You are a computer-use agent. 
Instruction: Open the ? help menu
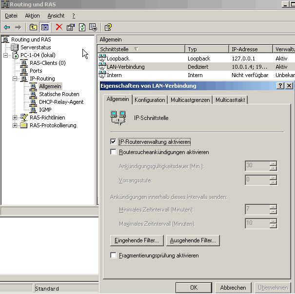[74, 16]
